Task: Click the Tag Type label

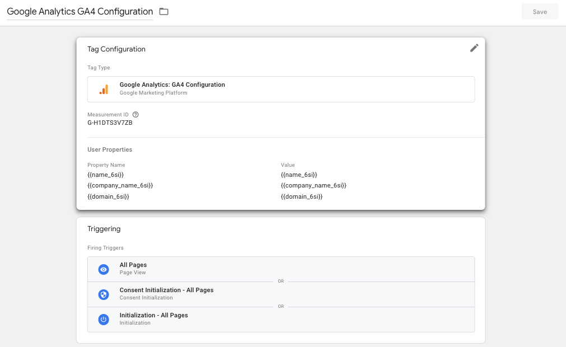Action: point(99,68)
